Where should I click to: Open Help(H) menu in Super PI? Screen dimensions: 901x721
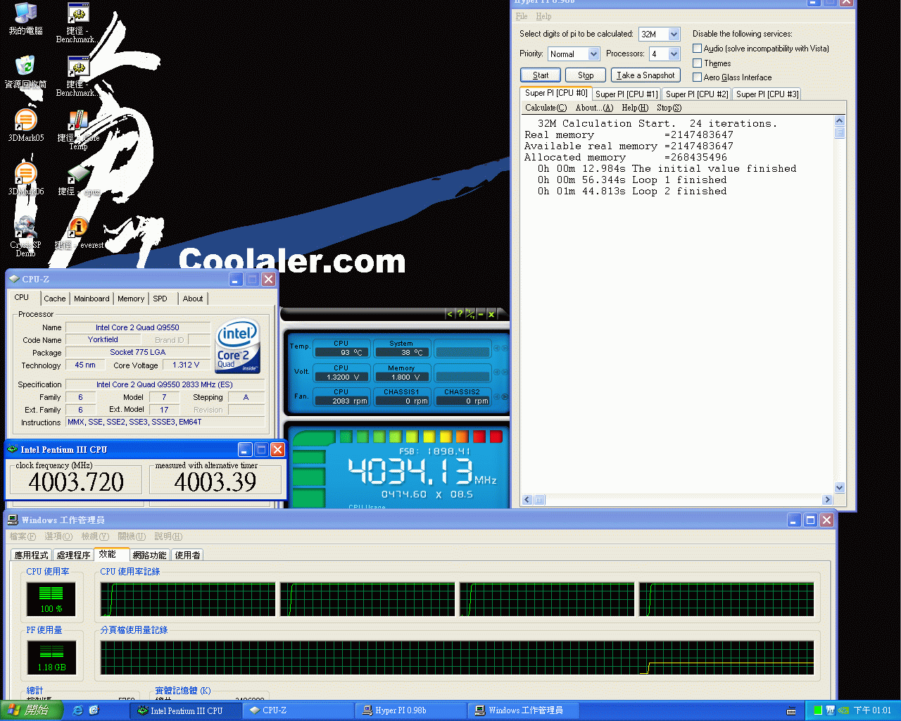point(635,108)
